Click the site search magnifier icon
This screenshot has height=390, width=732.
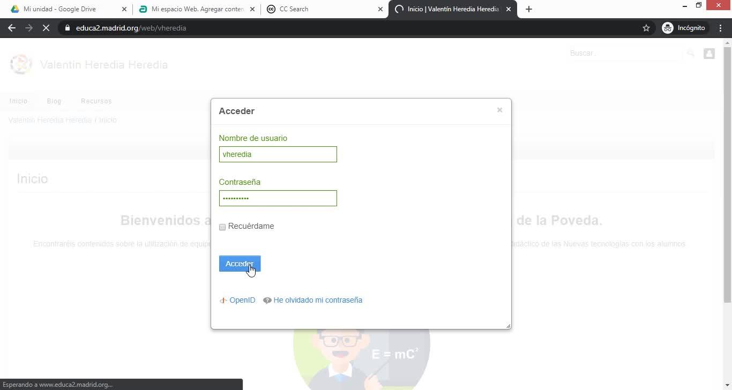pos(691,53)
